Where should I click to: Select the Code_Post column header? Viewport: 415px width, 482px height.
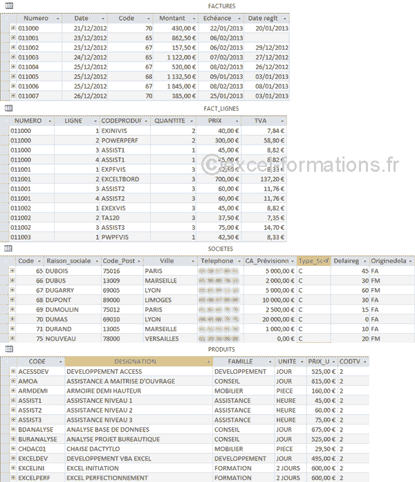click(122, 261)
